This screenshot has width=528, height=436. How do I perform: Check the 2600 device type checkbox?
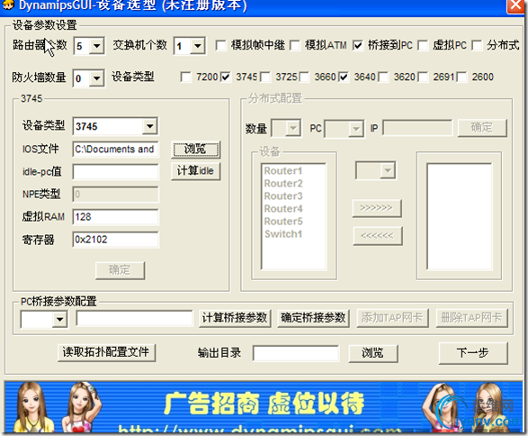461,77
